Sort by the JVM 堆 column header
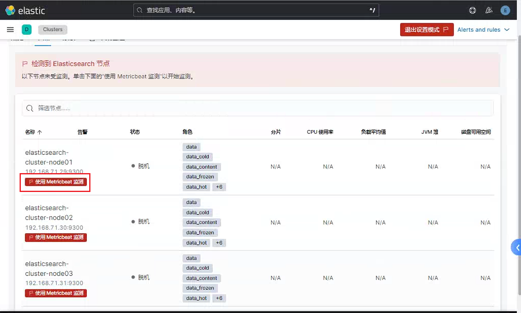The image size is (521, 313). click(x=430, y=132)
